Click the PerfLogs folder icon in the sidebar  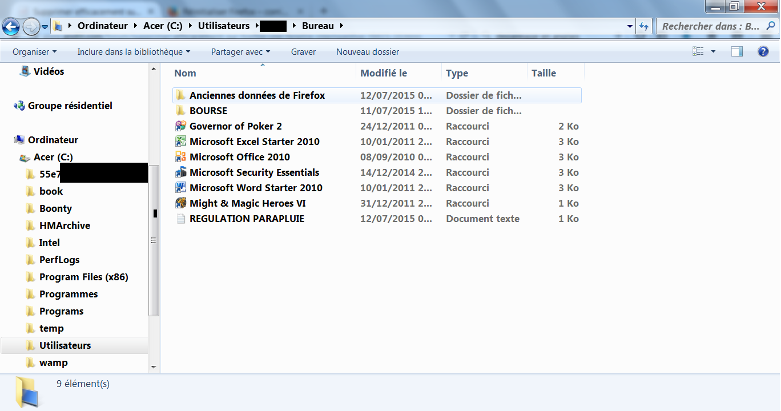[30, 260]
